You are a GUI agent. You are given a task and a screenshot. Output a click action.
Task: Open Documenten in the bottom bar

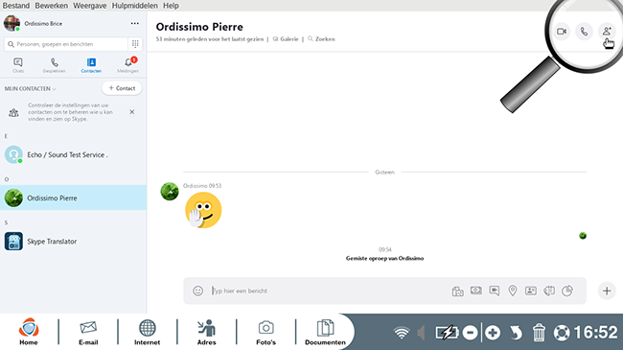325,332
